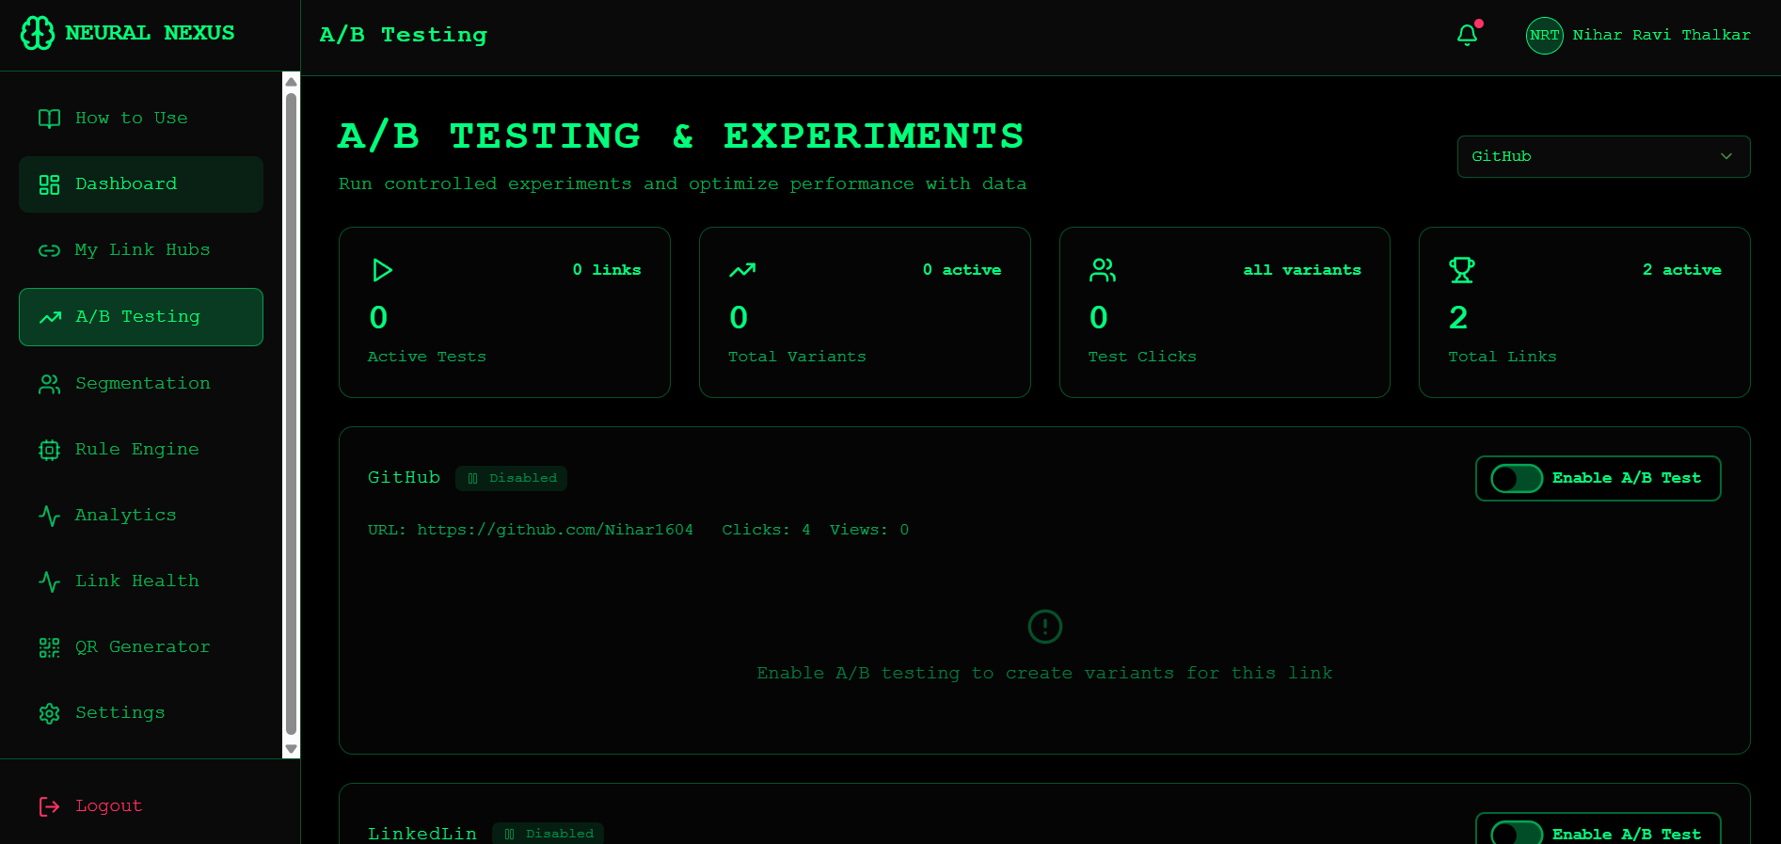Toggle Enable A/B Test switch for LinkedLin
The image size is (1781, 844).
[x=1517, y=833]
